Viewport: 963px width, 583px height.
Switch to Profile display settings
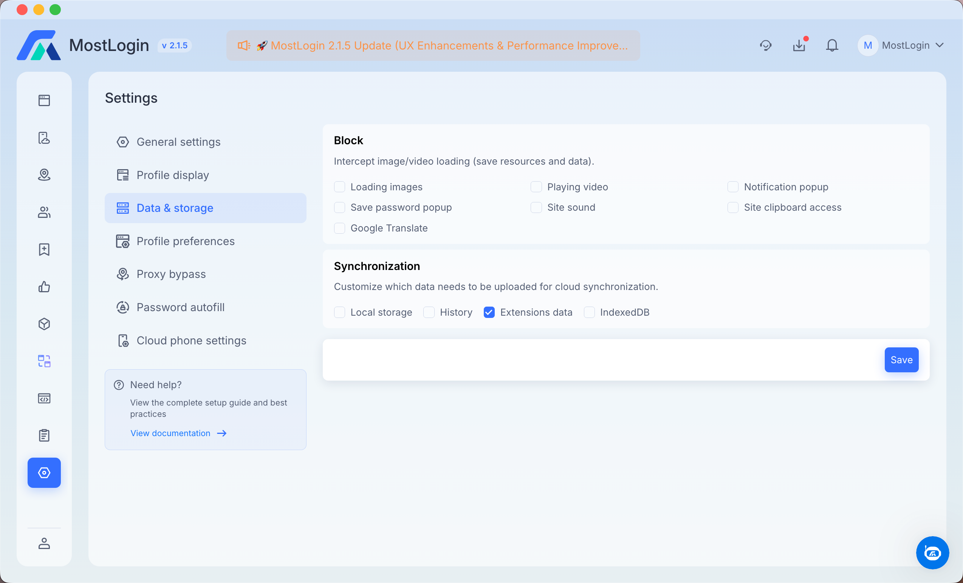206,175
